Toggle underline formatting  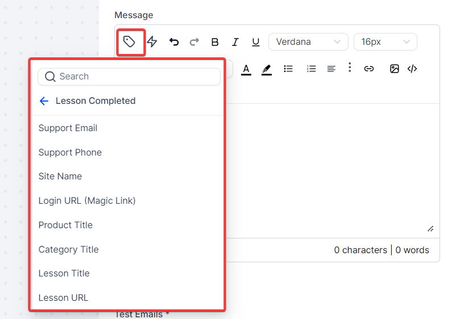click(256, 42)
